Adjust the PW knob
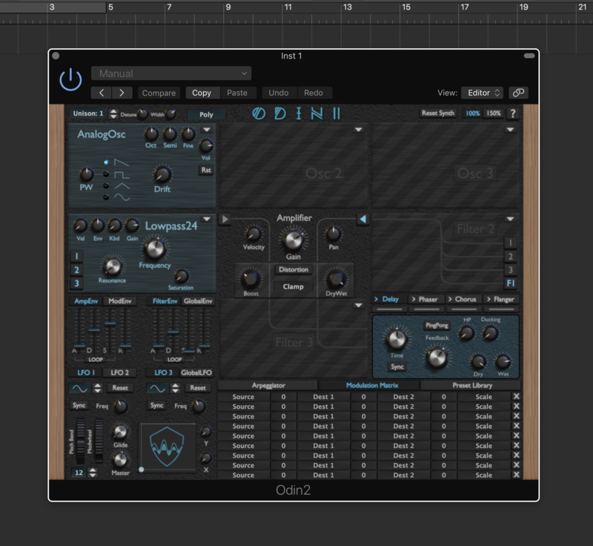The height and width of the screenshot is (546, 593). click(87, 174)
